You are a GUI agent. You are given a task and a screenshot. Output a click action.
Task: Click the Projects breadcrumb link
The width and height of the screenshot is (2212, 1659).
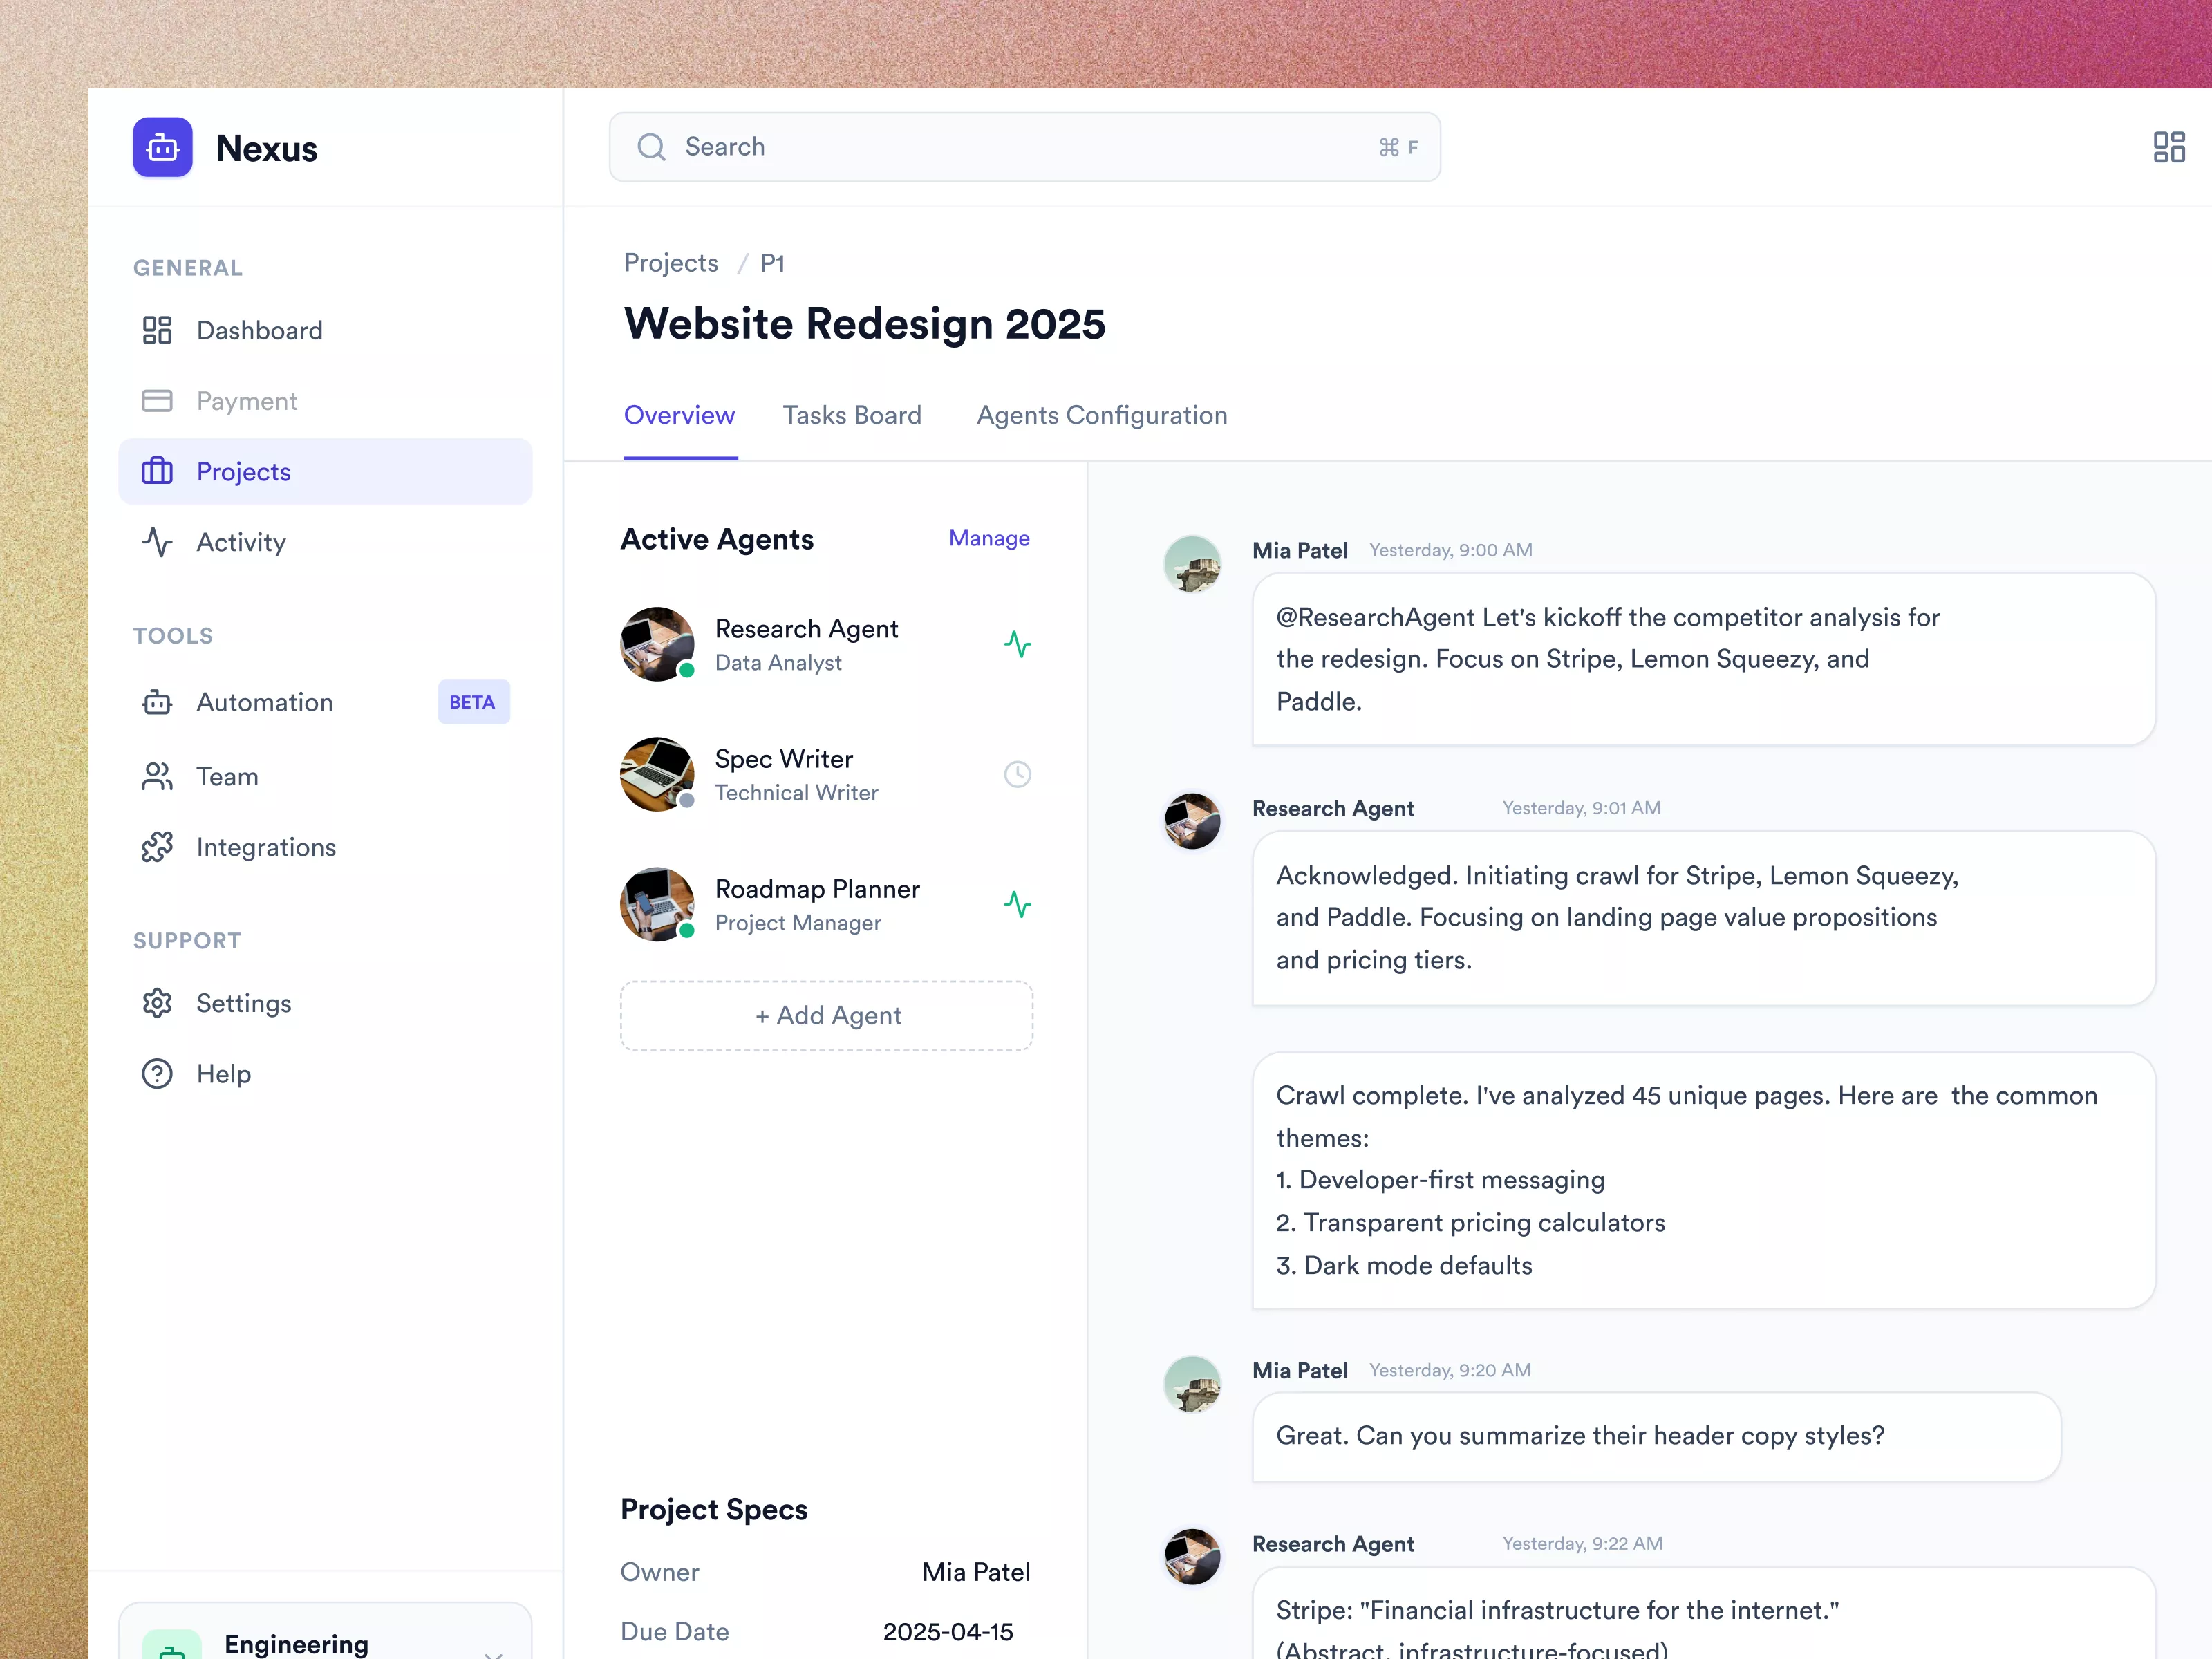coord(671,263)
